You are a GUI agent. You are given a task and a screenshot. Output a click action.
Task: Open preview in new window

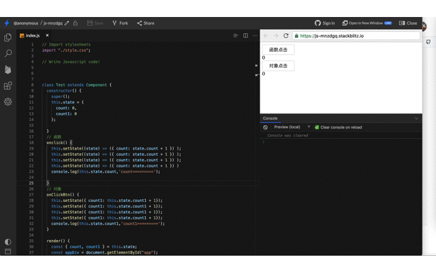pyautogui.click(x=367, y=23)
